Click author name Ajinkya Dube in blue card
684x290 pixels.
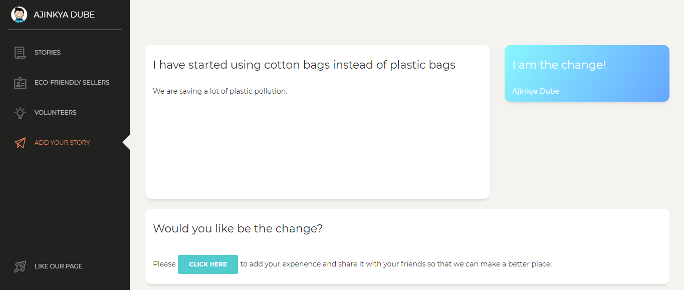tap(535, 91)
